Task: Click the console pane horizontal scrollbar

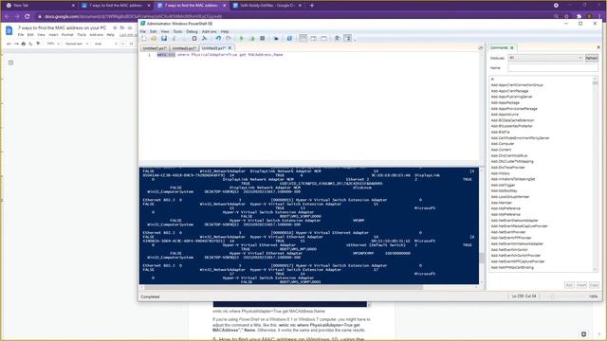Action: [x=310, y=287]
